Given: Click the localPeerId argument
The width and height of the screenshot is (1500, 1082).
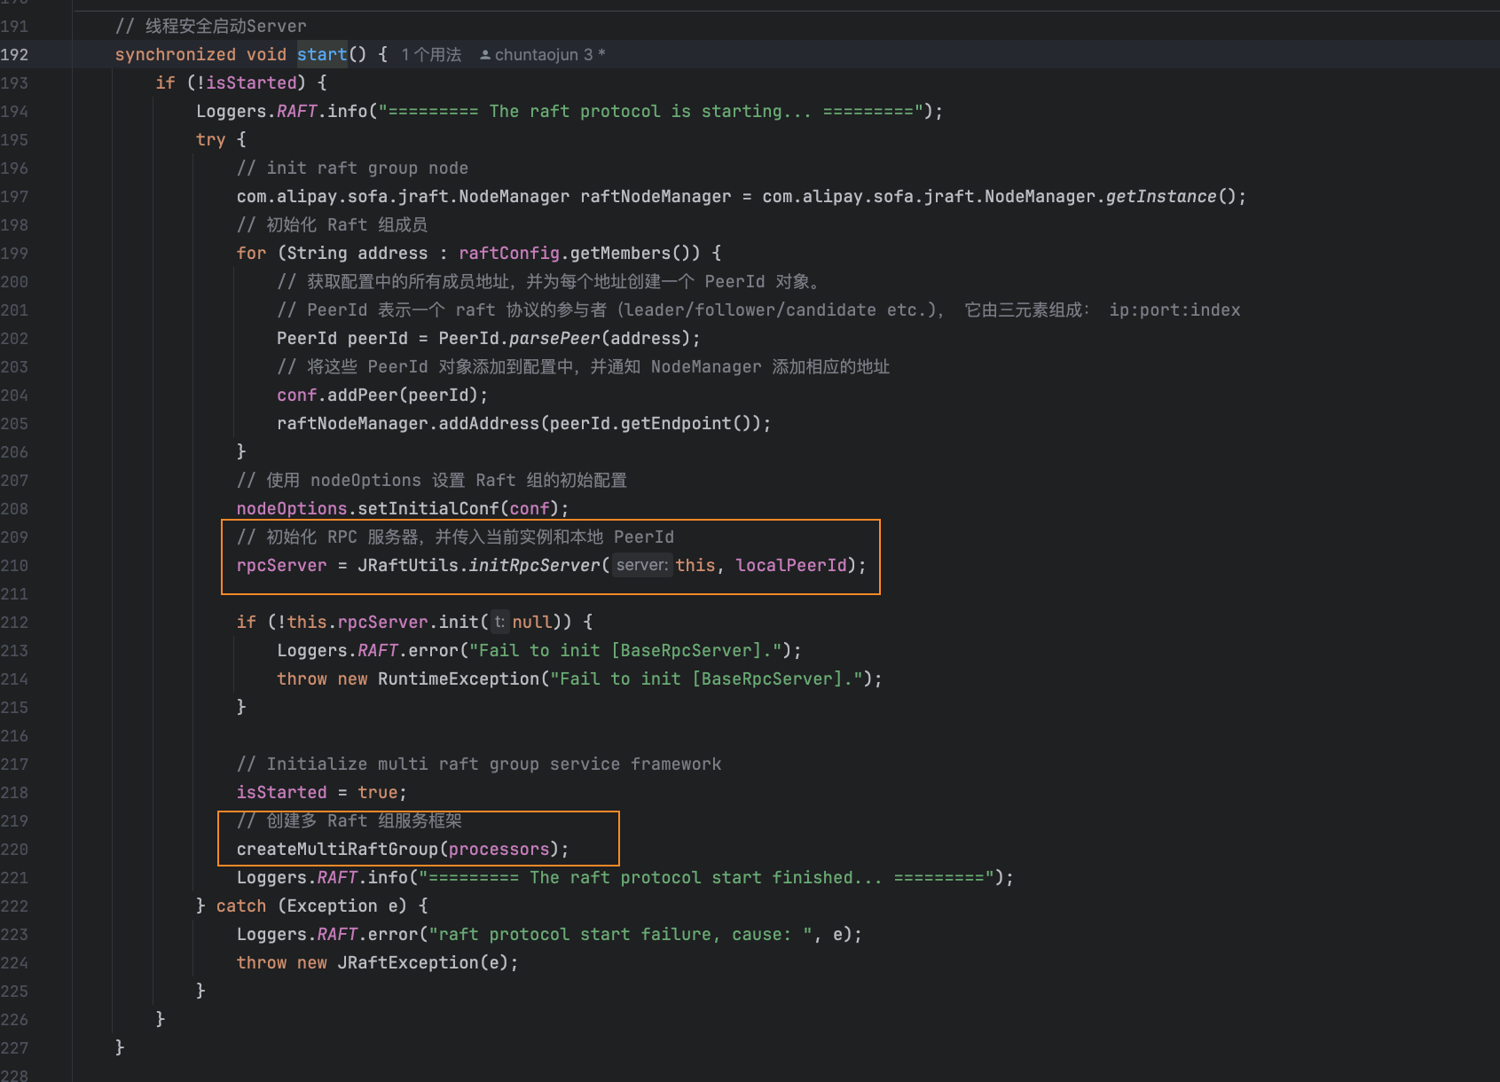Looking at the screenshot, I should (x=791, y=566).
